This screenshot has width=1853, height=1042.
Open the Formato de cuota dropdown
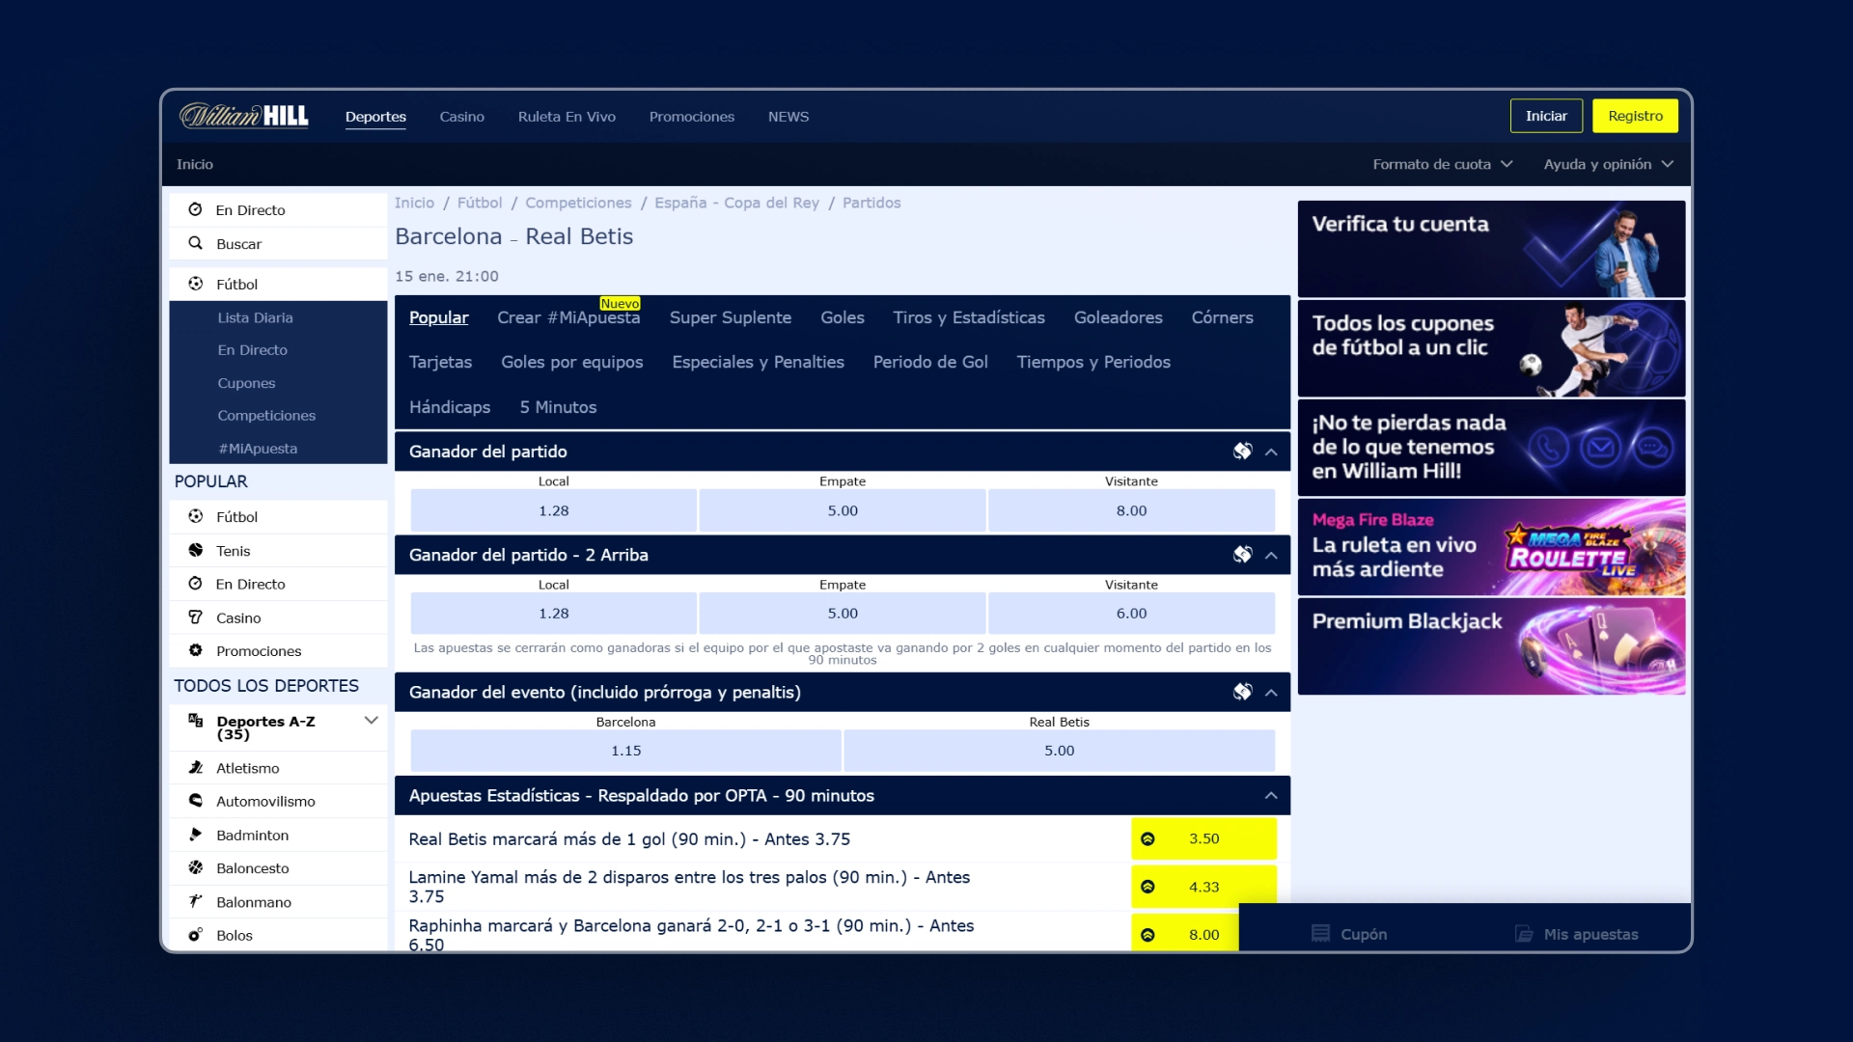(x=1443, y=164)
